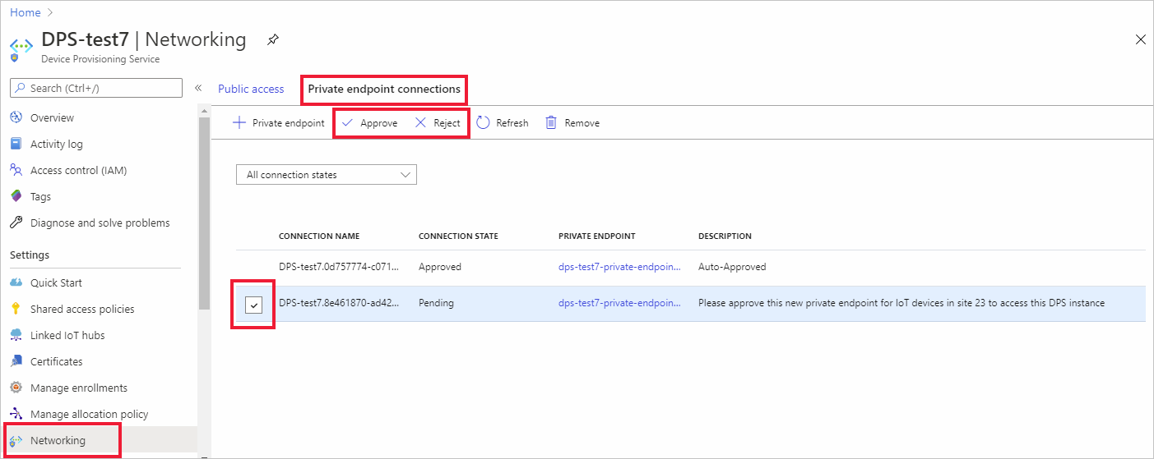Select the Private endpoint connections tab
Screen dimensions: 1154x459
tap(384, 89)
